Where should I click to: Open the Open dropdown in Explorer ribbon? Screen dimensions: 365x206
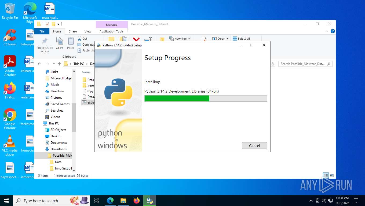tap(220, 39)
